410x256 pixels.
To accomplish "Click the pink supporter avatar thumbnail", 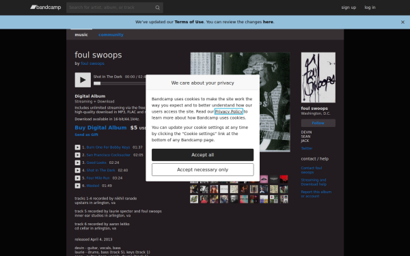I will [x=264, y=179].
